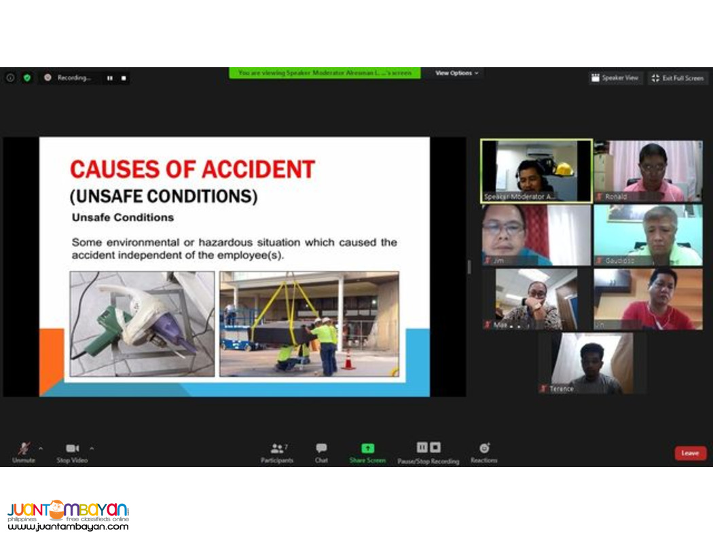Click the muted microphone icon on Terence's tile

543,389
